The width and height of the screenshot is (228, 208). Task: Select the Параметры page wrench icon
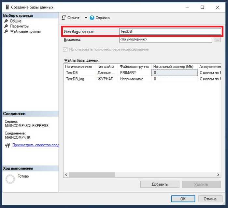click(x=6, y=26)
